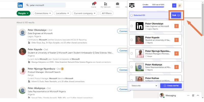Add Peter Njoroge Nyambura with plus button
The width and height of the screenshot is (204, 102).
(x=176, y=53)
